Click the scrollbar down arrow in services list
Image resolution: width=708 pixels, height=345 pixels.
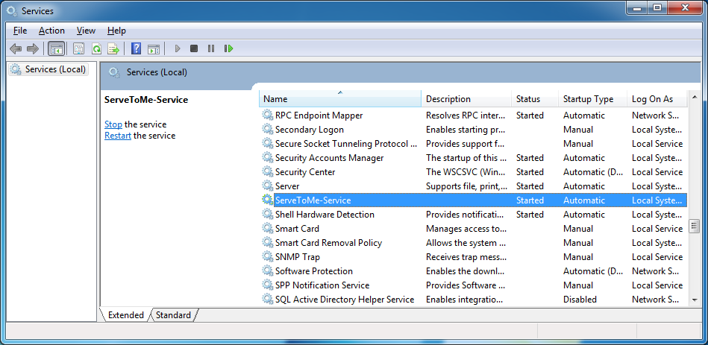(x=694, y=300)
